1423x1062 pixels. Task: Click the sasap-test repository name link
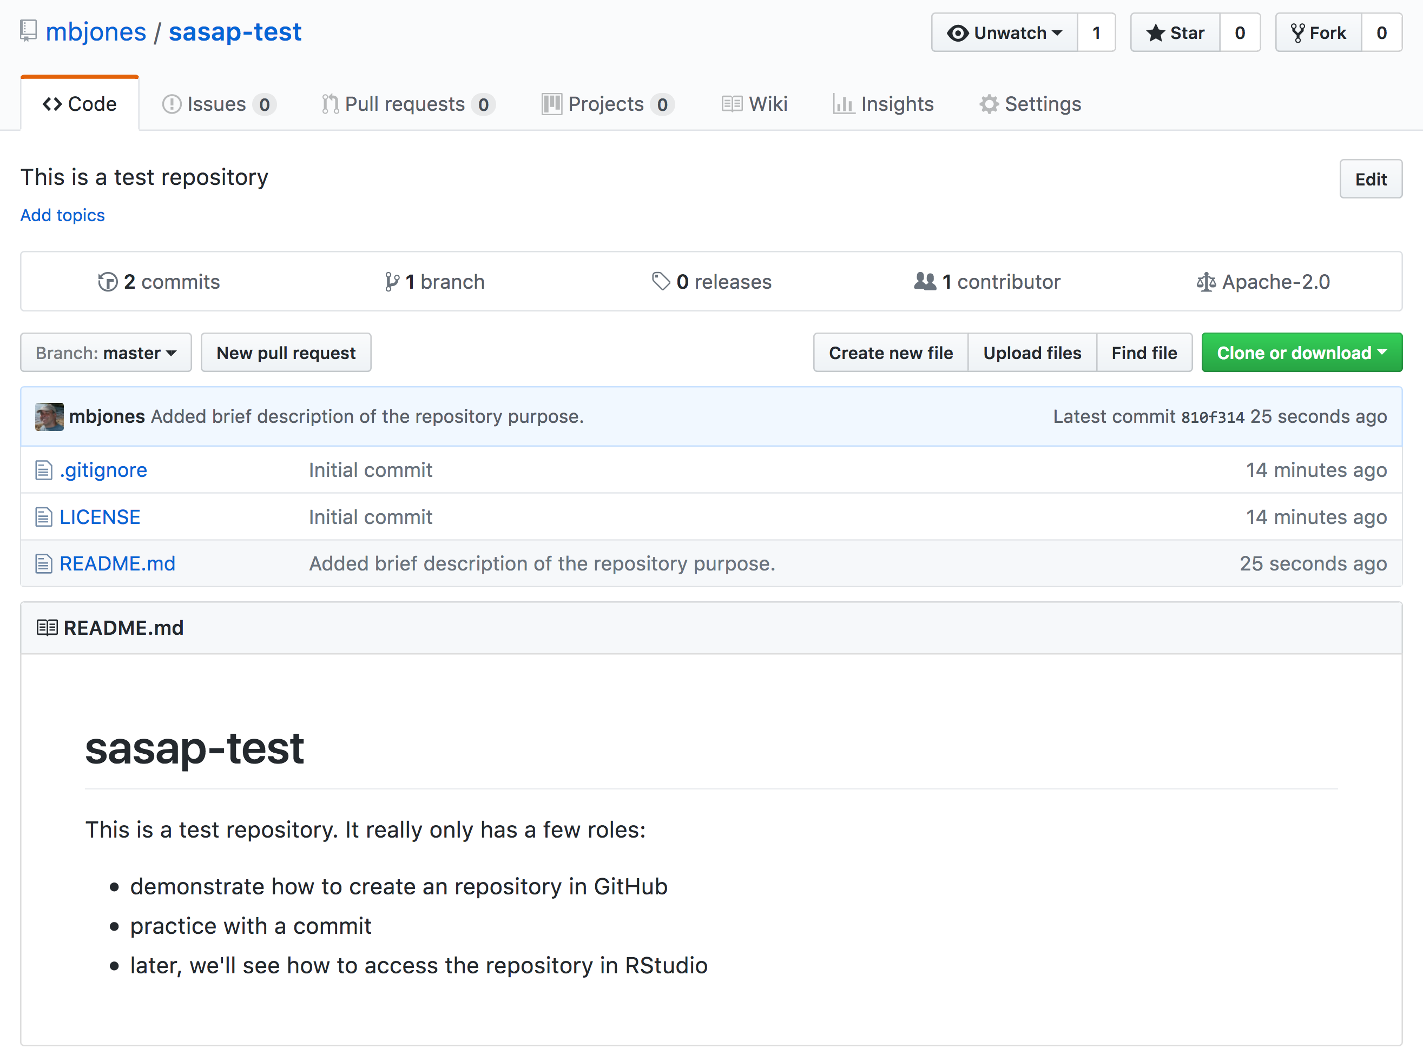(235, 31)
